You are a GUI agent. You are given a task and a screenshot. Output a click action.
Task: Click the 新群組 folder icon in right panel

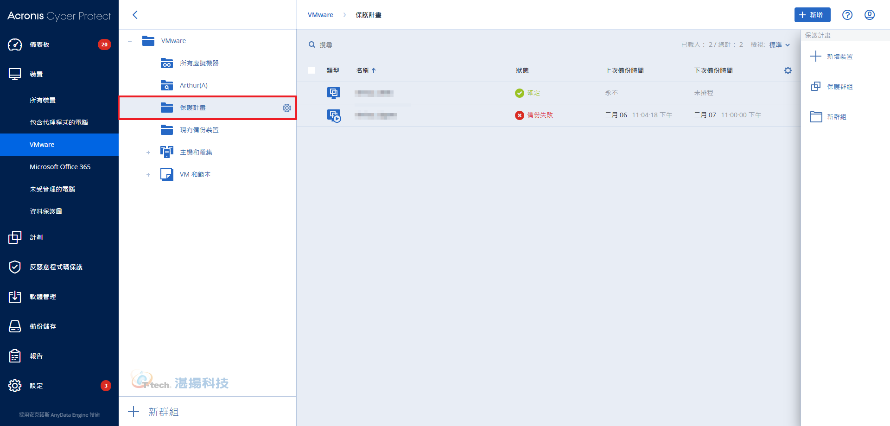pos(816,117)
